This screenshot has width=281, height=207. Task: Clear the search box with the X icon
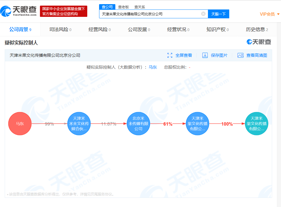click(203, 14)
